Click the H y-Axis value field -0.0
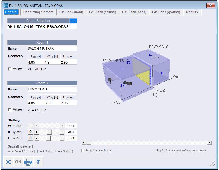The width and height of the screenshot is (219, 170). [x=71, y=132]
